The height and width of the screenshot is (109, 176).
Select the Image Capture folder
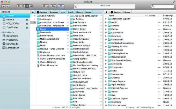click(117, 81)
